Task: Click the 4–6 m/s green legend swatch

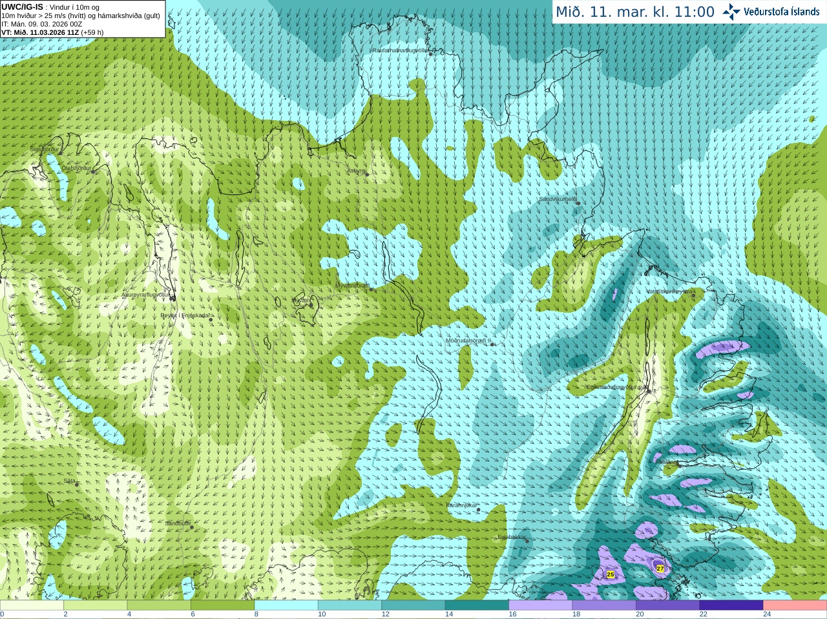Action: coord(159,605)
